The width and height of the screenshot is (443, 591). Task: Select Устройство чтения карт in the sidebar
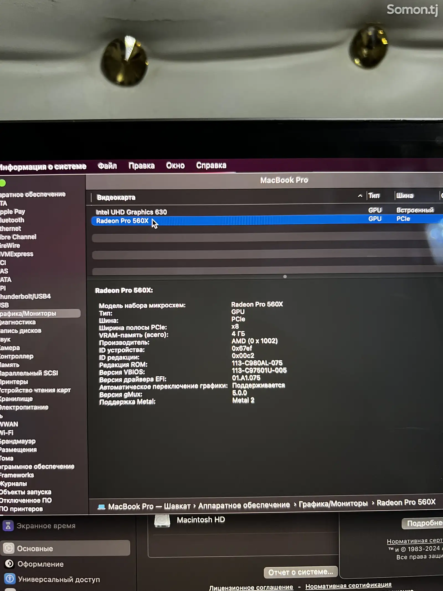pyautogui.click(x=35, y=390)
